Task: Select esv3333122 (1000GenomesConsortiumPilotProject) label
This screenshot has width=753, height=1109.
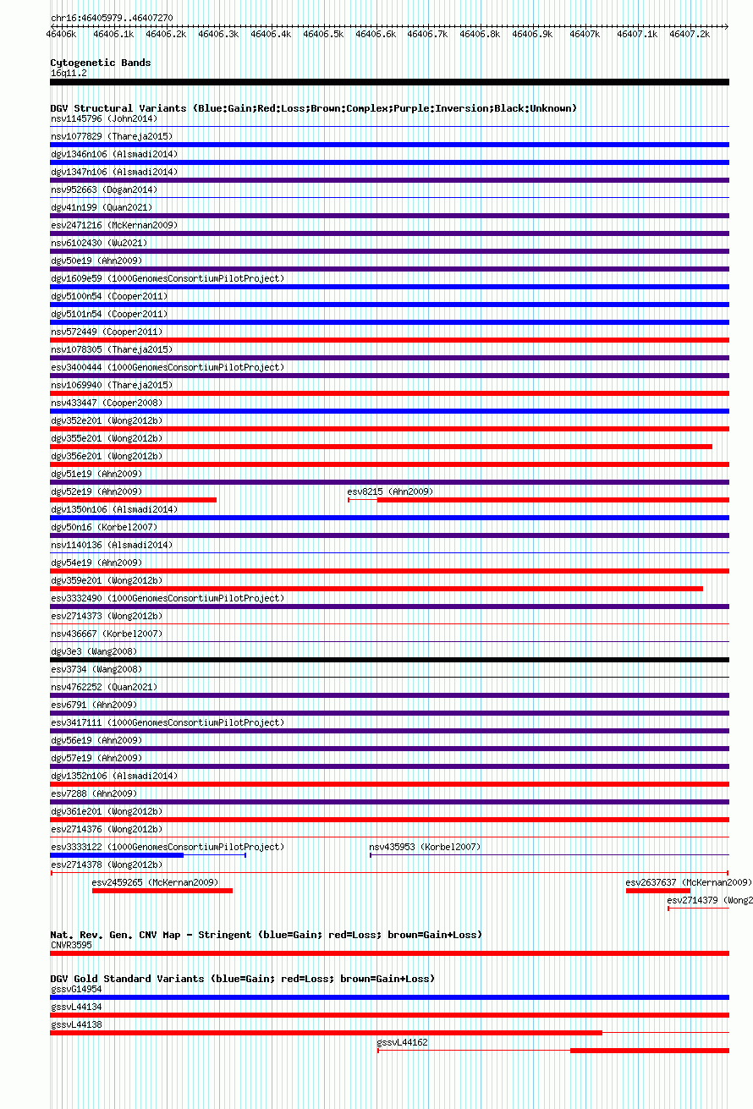Action: click(168, 847)
